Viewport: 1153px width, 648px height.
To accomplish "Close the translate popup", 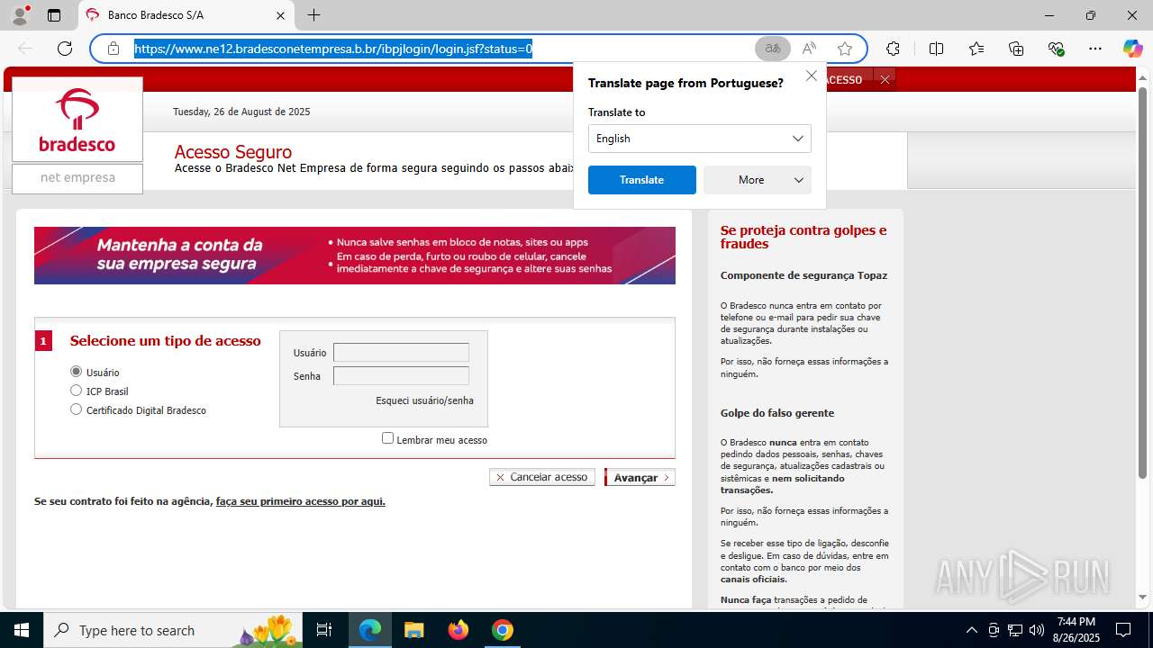I will 812,76.
